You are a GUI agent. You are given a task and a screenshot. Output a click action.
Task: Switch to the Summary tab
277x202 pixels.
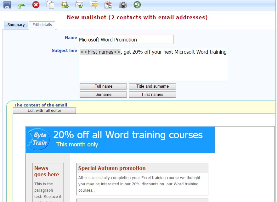coord(16,25)
